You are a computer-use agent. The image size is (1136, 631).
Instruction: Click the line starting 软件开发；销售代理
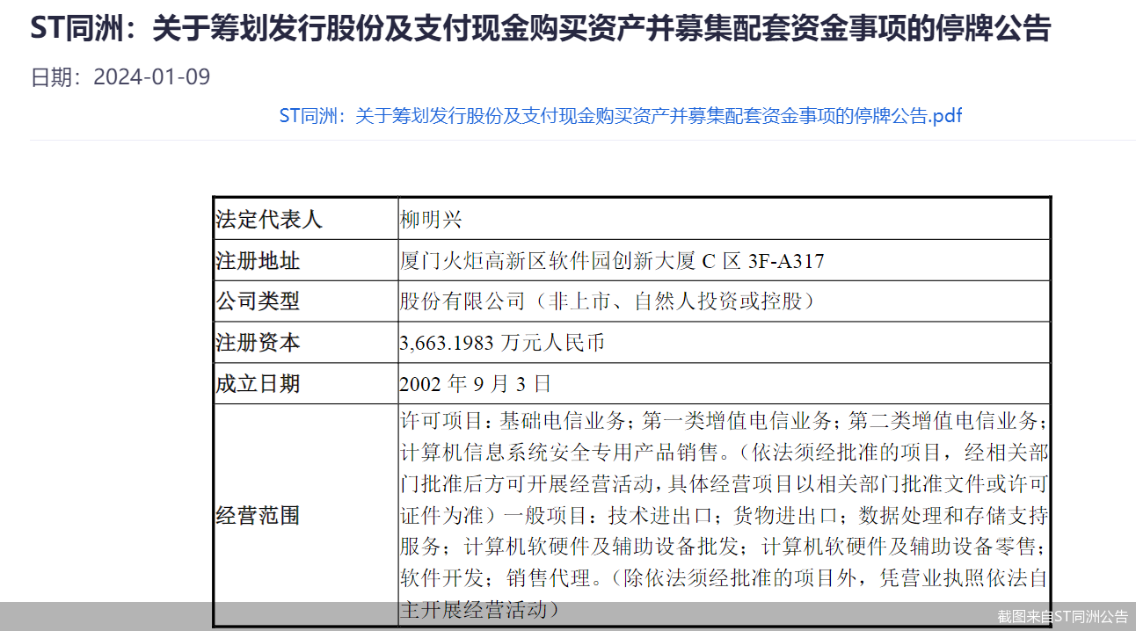pos(724,578)
